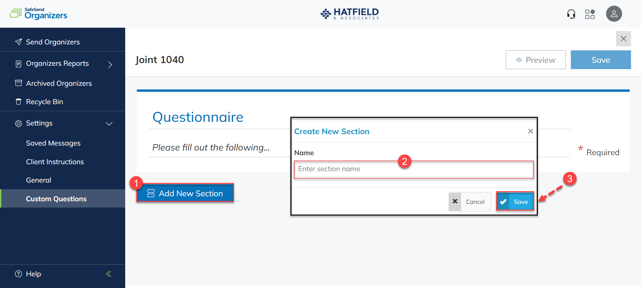The image size is (641, 288).
Task: Click the SafeSend Organizers logo
Action: 39,14
